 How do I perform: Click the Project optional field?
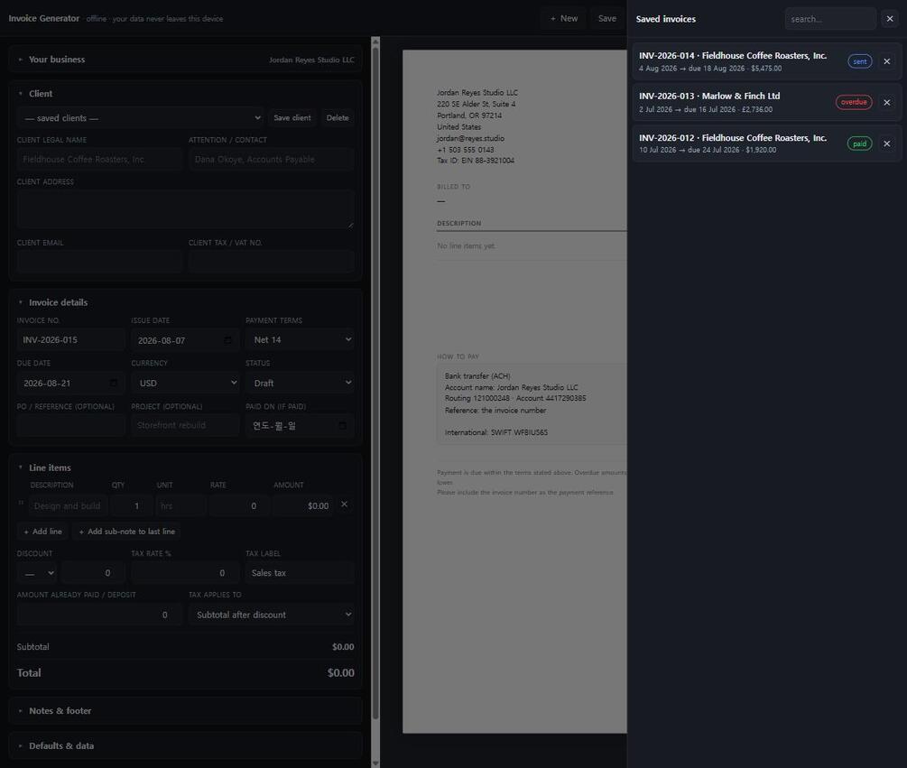tap(185, 426)
